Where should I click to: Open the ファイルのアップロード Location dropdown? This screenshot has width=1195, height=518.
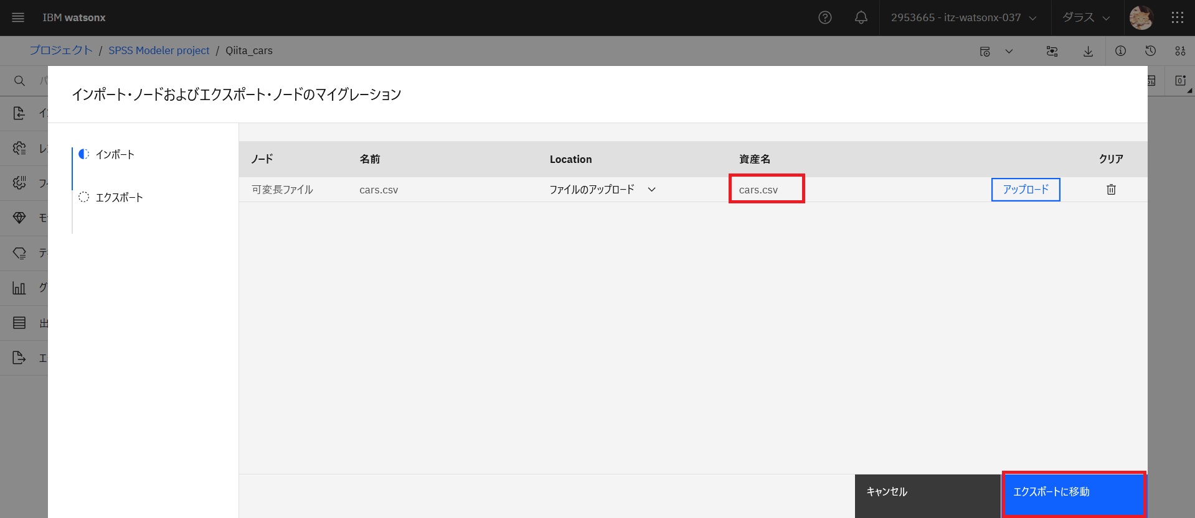click(x=602, y=190)
